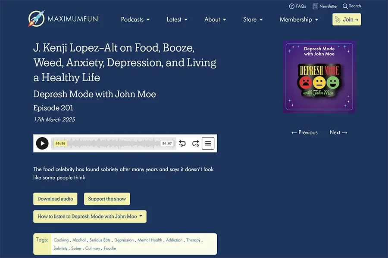The height and width of the screenshot is (258, 388).
Task: Click the 00:00 current time badge
Action: click(x=60, y=144)
